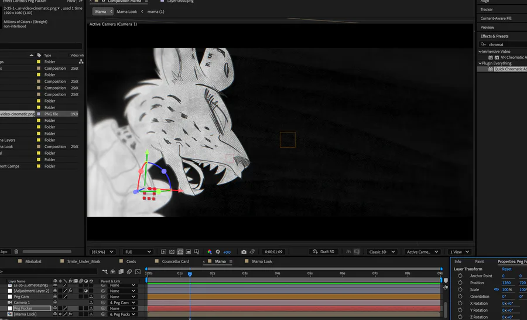Click the blue exposure value +0.0

227,252
